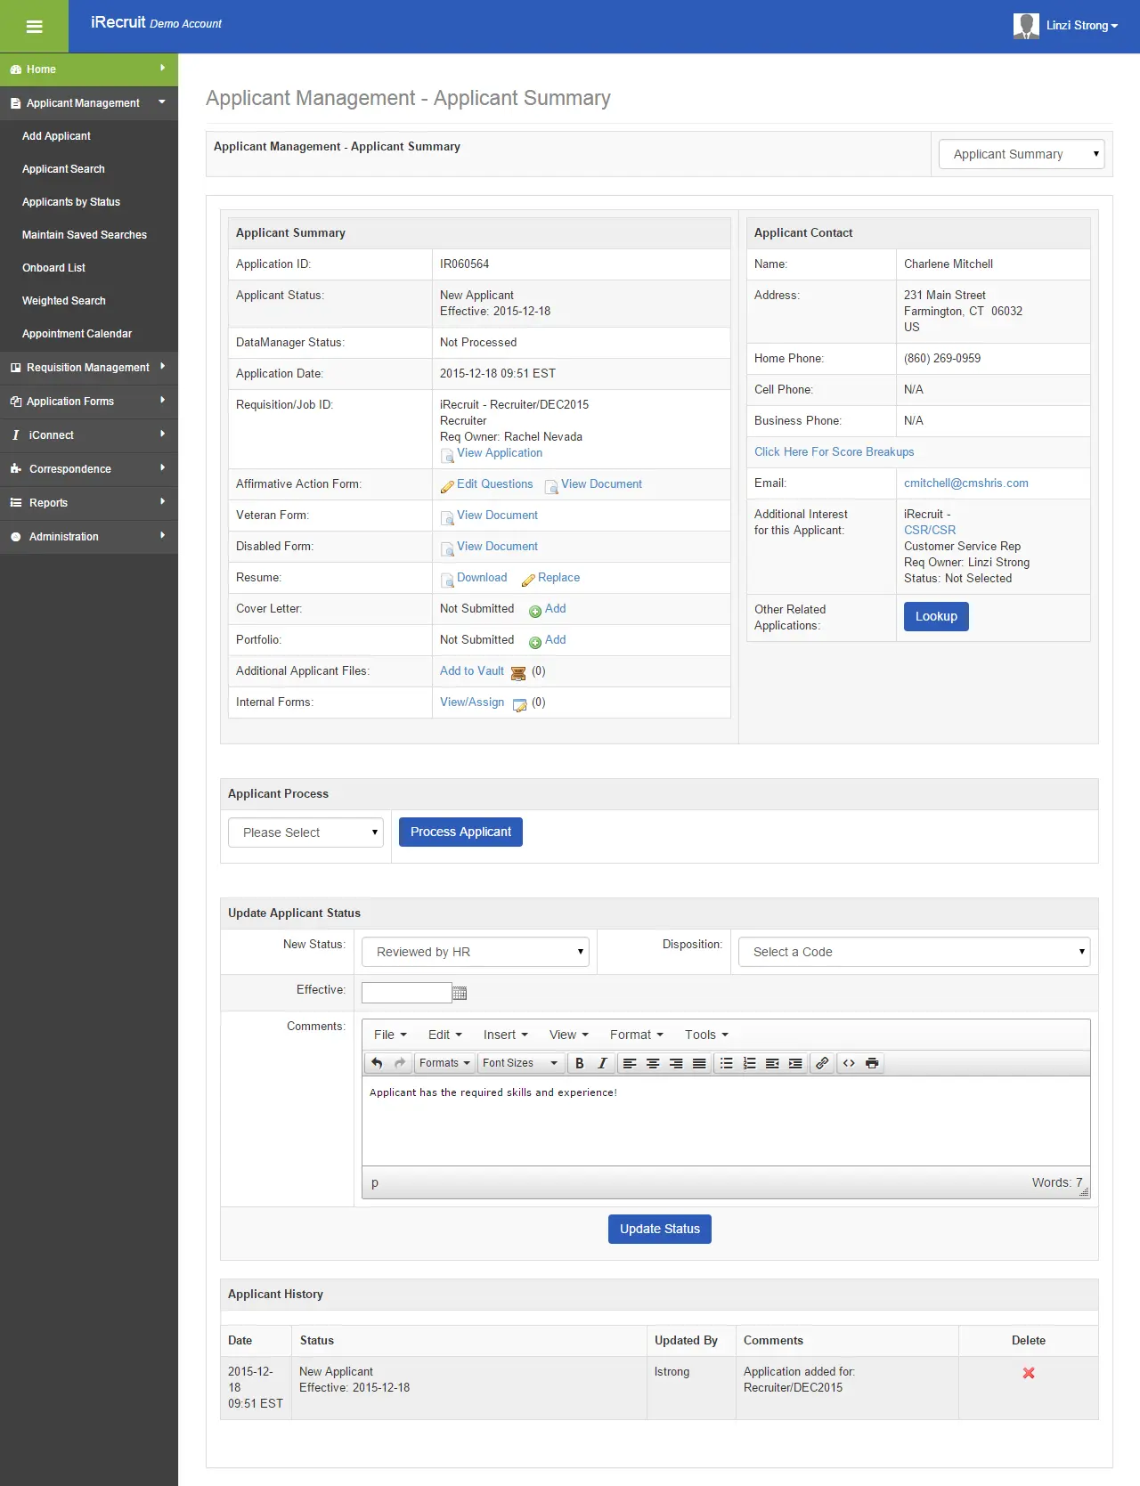Expand the Please Select process dropdown
Image resolution: width=1140 pixels, height=1486 pixels.
(305, 832)
